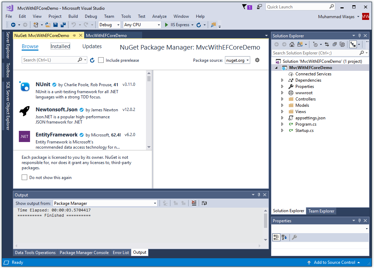
Task: Click the Find in Files icon
Action: click(213, 25)
